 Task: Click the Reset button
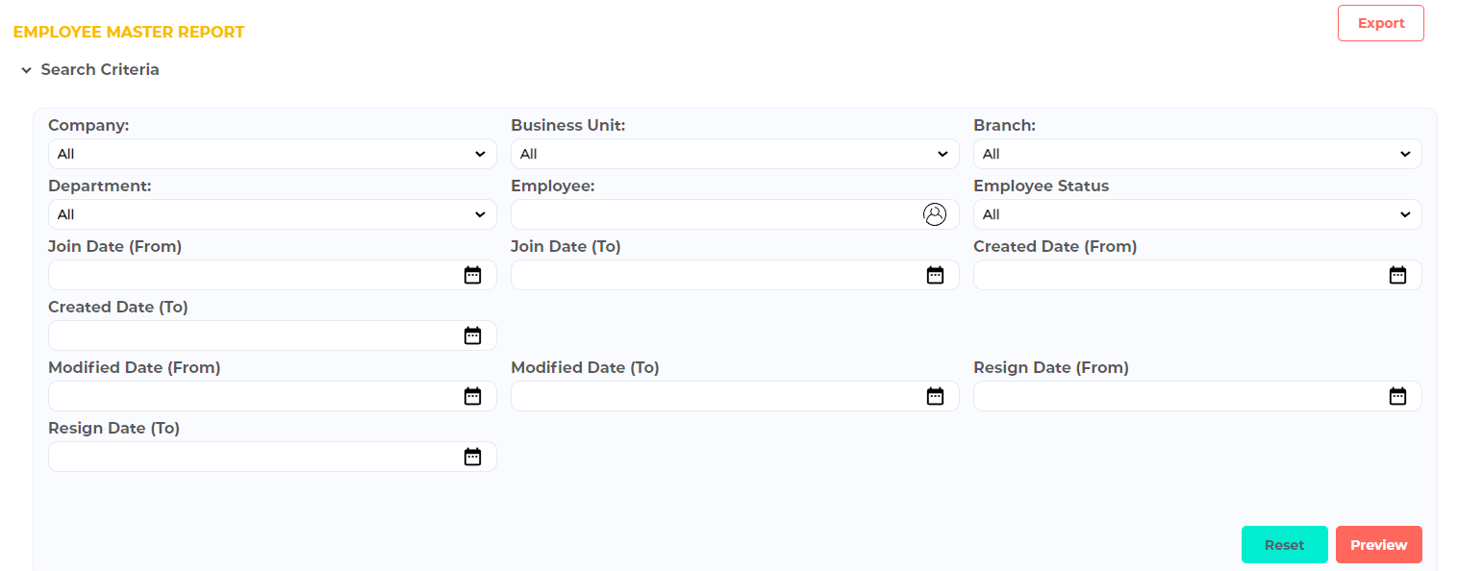pos(1284,544)
